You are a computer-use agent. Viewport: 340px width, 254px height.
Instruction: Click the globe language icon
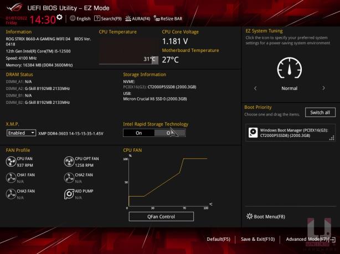pos(73,18)
